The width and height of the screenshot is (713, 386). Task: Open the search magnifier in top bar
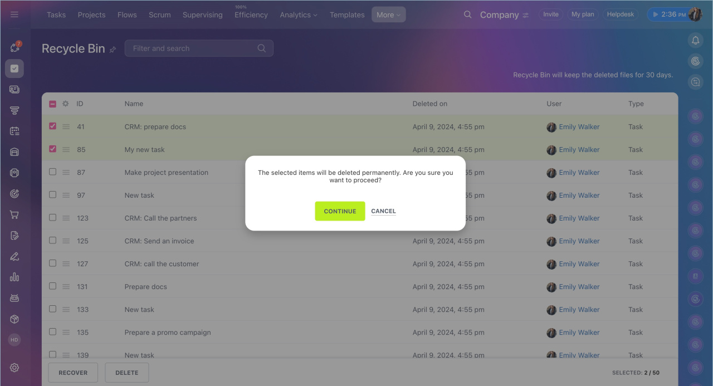pos(467,14)
